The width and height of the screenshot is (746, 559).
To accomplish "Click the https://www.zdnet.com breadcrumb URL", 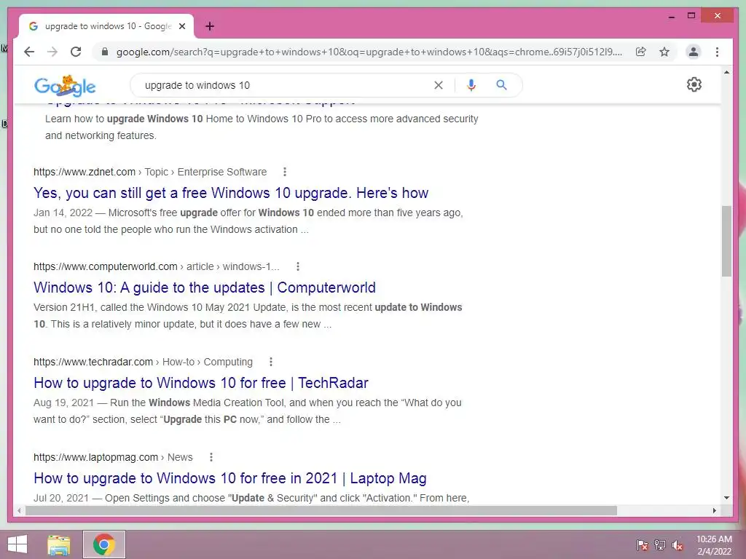I will (85, 172).
